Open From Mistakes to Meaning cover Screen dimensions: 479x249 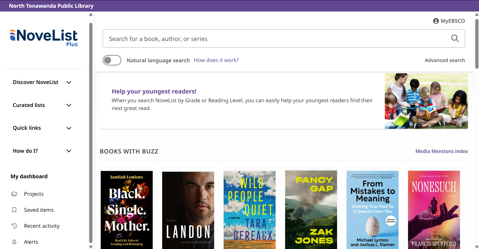click(373, 210)
